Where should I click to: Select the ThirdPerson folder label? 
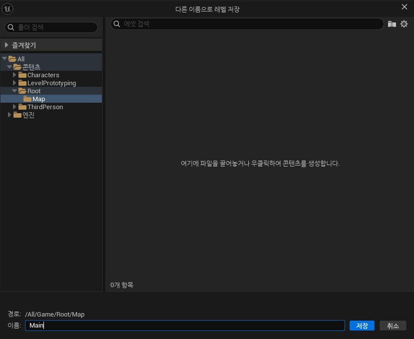(45, 107)
